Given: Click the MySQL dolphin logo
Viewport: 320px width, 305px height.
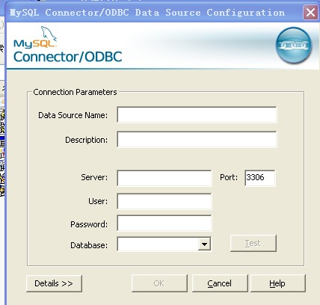Looking at the screenshot, I should [x=35, y=37].
